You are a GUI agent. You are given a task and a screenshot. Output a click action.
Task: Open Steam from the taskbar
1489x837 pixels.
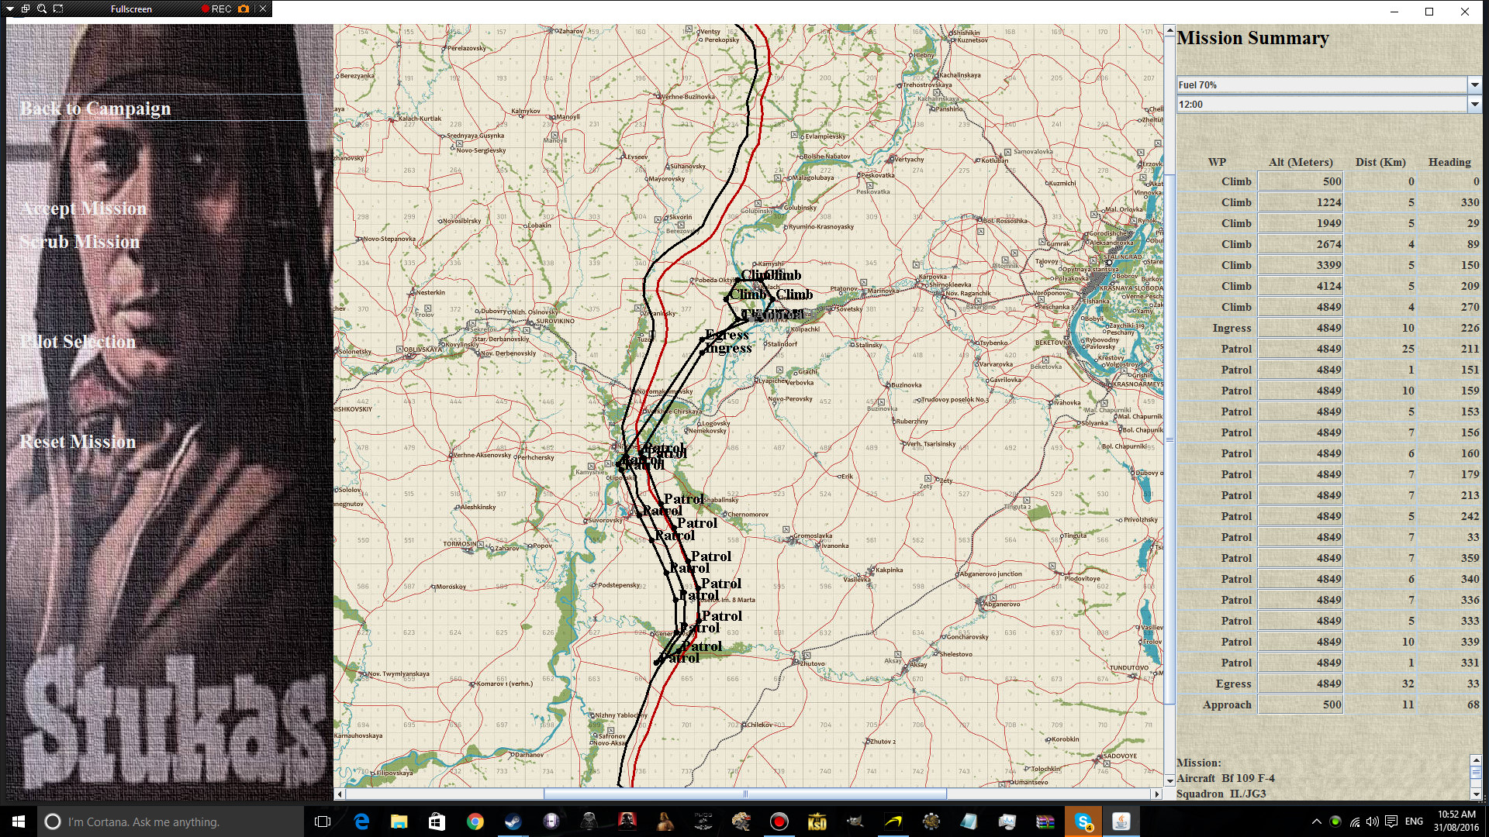coord(513,821)
